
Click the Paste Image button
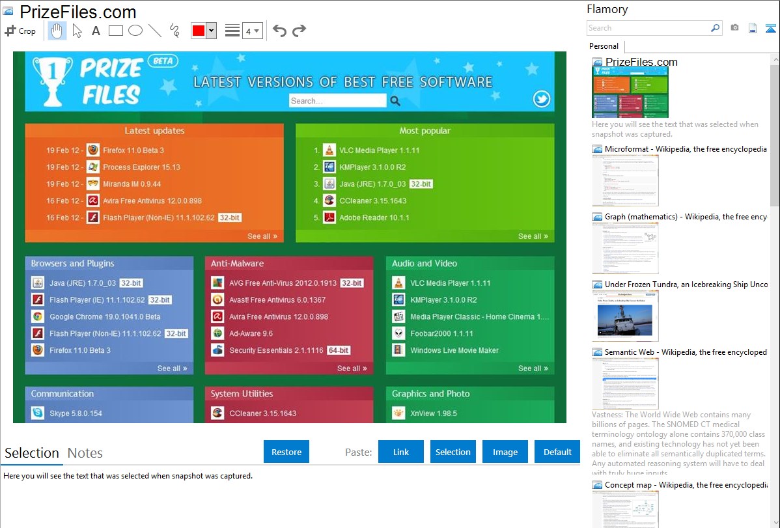pyautogui.click(x=505, y=452)
